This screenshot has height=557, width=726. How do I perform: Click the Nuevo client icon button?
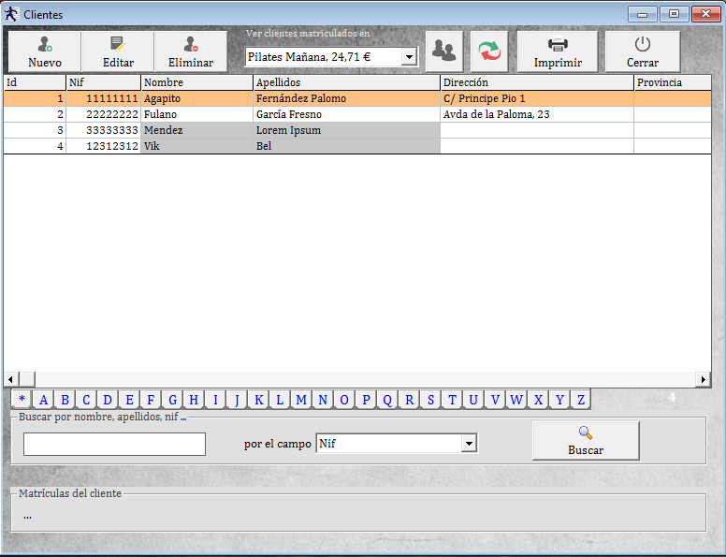(x=44, y=51)
